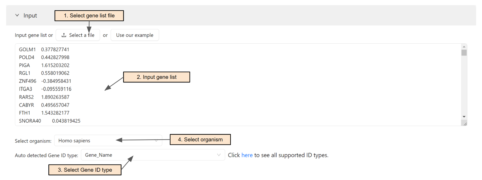Open the here link for supported ID types
482x180 pixels.
pyautogui.click(x=247, y=155)
